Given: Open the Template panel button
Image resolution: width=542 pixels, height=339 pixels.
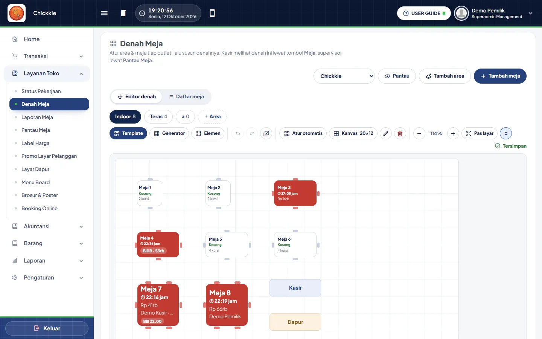Looking at the screenshot, I should point(128,133).
